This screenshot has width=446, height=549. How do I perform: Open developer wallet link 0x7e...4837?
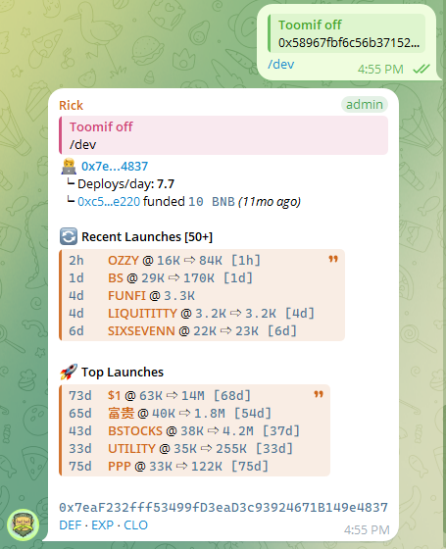(x=115, y=166)
